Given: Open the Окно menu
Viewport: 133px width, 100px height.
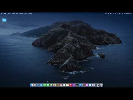Looking at the screenshot, I should tap(26, 13).
